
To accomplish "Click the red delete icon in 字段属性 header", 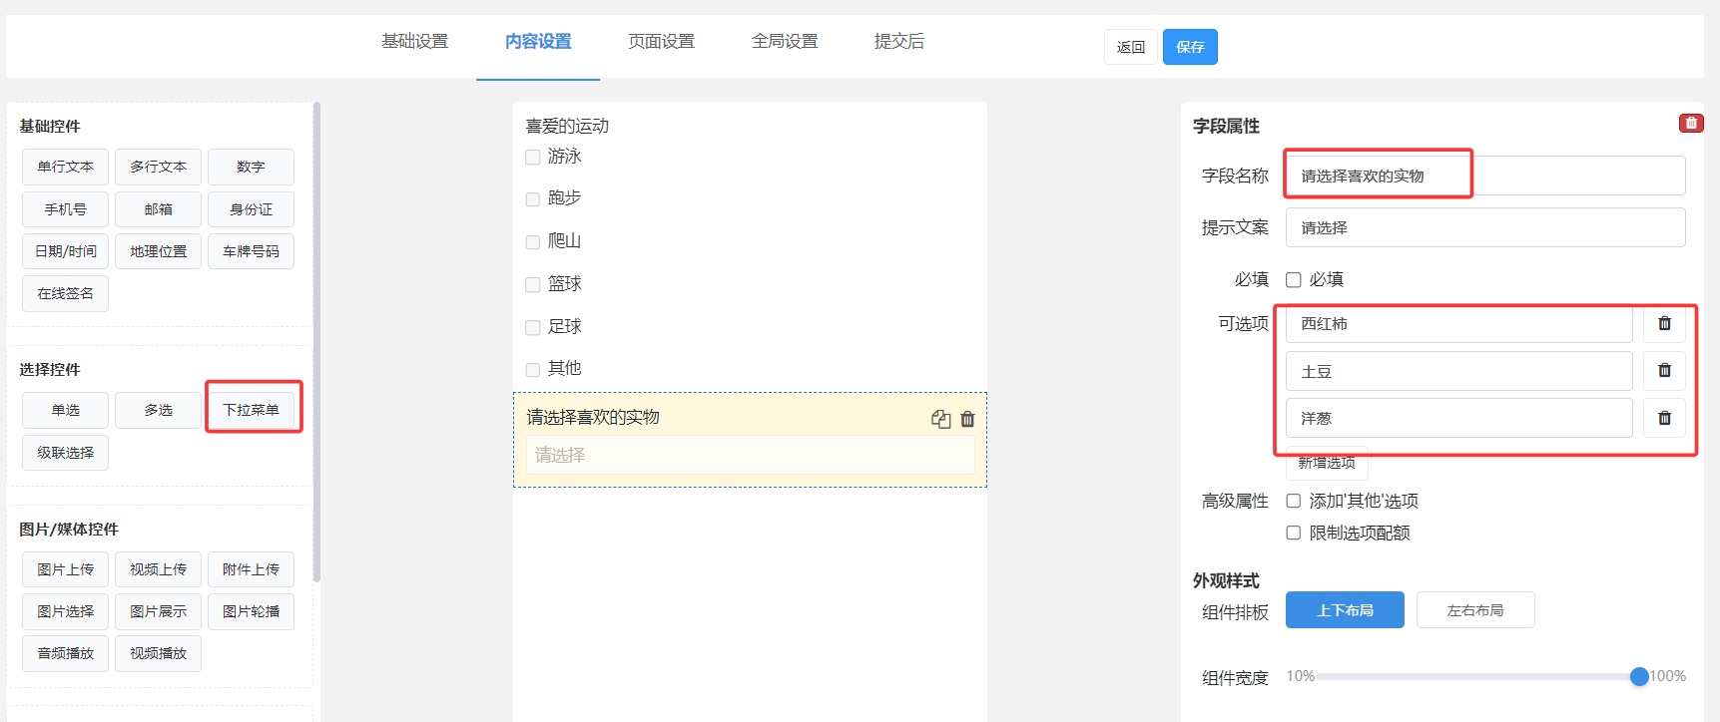I will click(1691, 123).
